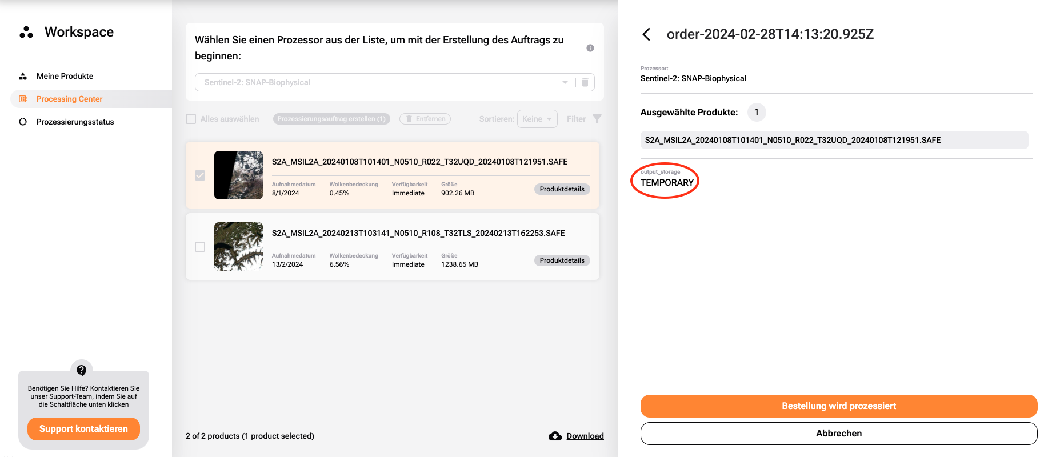Viewport: 1052px width, 457px height.
Task: Click the Meine Produkte sidebar icon
Action: pyautogui.click(x=23, y=76)
